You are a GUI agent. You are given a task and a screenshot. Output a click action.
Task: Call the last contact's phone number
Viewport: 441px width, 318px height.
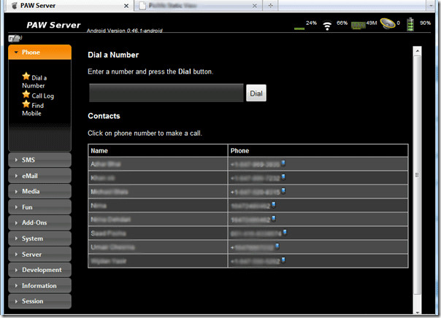point(255,261)
